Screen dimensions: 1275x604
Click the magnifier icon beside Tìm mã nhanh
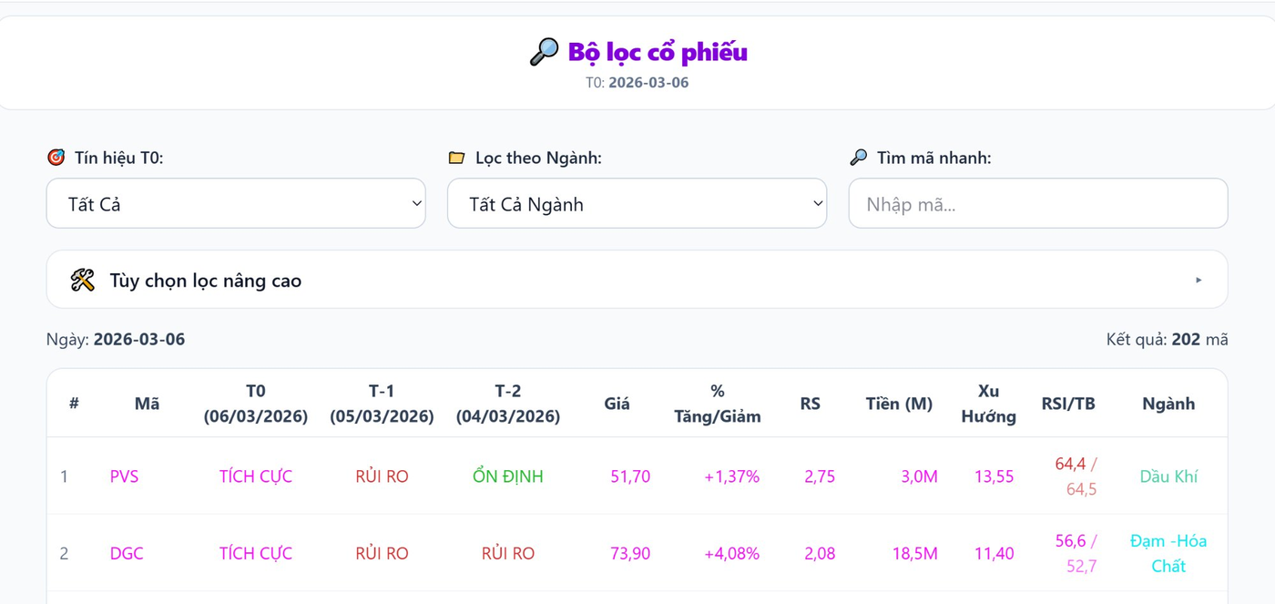pos(858,158)
